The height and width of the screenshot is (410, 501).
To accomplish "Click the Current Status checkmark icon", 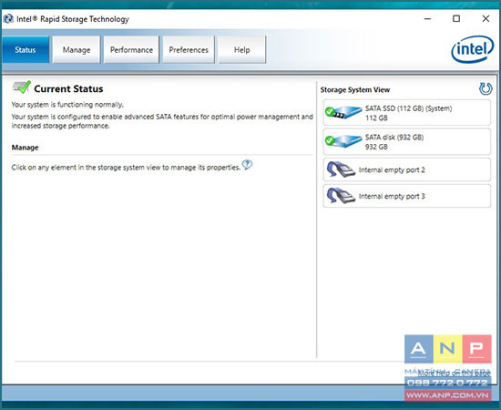I will pyautogui.click(x=22, y=87).
